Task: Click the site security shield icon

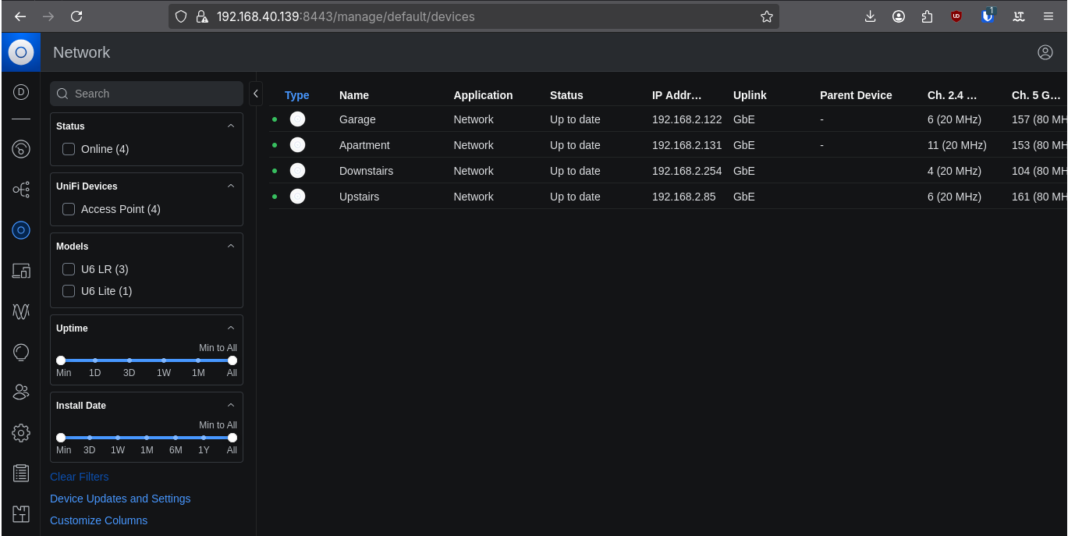Action: [x=181, y=16]
